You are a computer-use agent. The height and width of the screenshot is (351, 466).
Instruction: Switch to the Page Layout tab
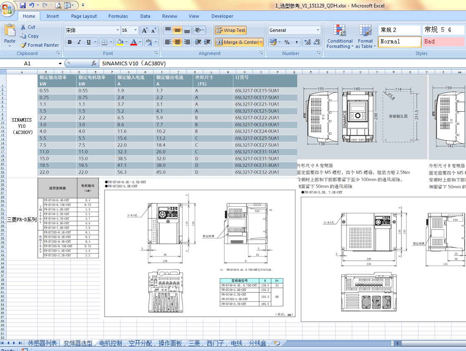[x=84, y=16]
